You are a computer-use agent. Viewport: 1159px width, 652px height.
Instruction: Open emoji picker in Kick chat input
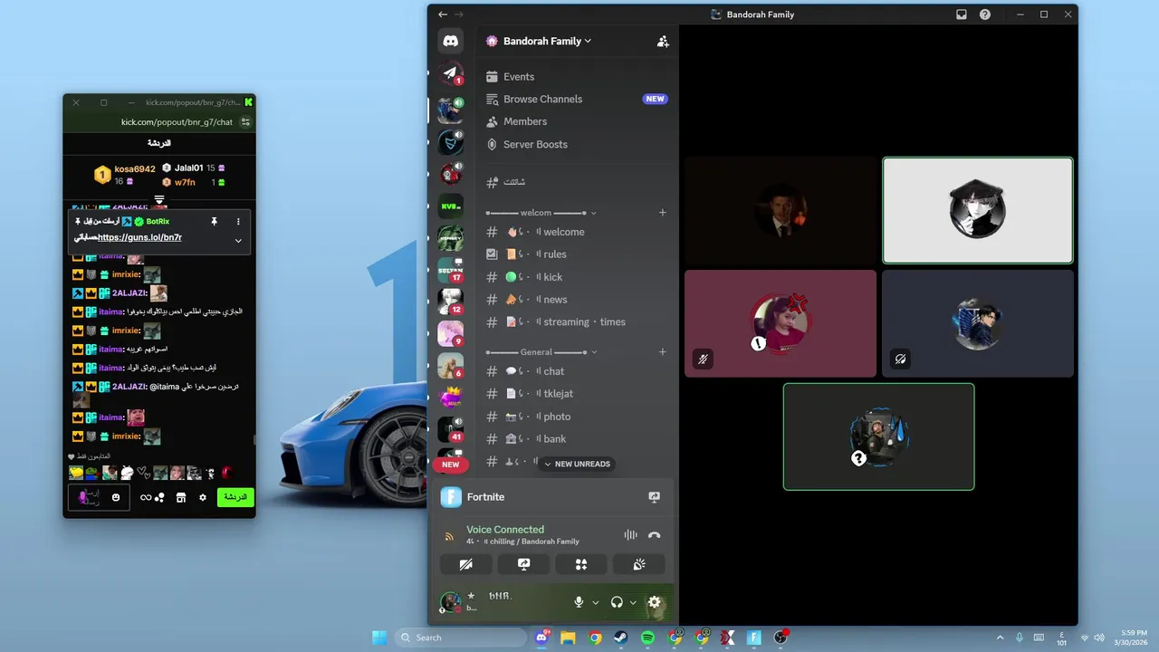click(116, 498)
